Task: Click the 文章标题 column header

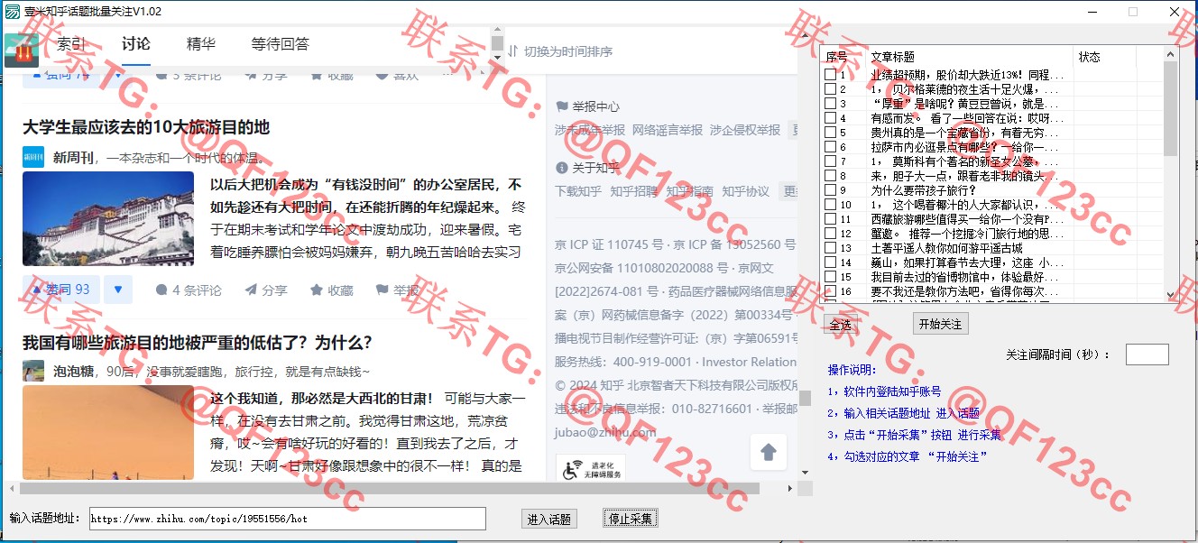Action: tap(970, 57)
